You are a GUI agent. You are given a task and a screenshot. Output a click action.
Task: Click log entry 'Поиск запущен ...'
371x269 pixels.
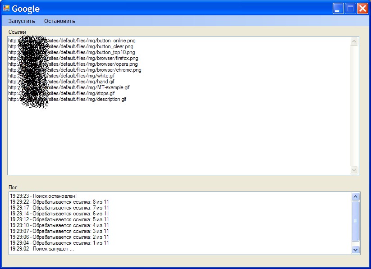click(42, 249)
